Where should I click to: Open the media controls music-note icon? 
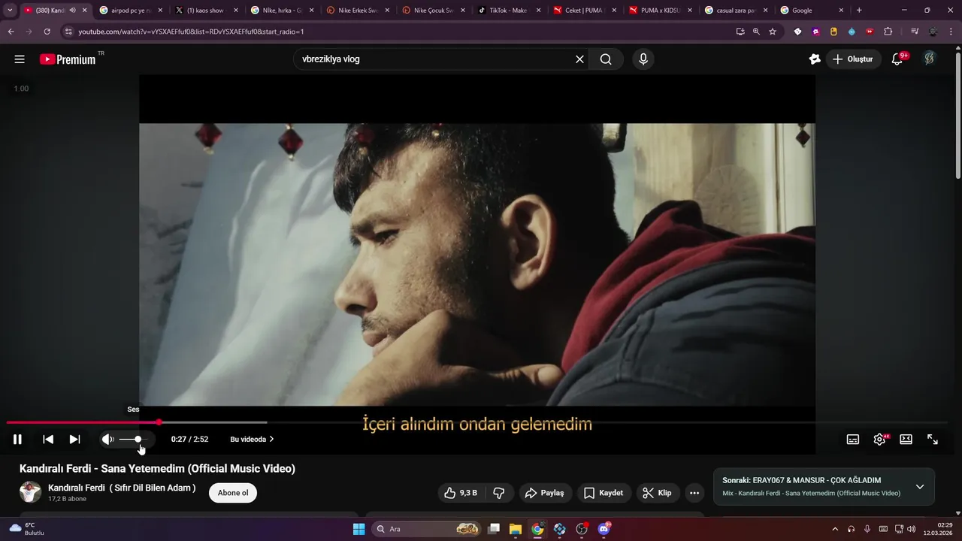pos(915,32)
